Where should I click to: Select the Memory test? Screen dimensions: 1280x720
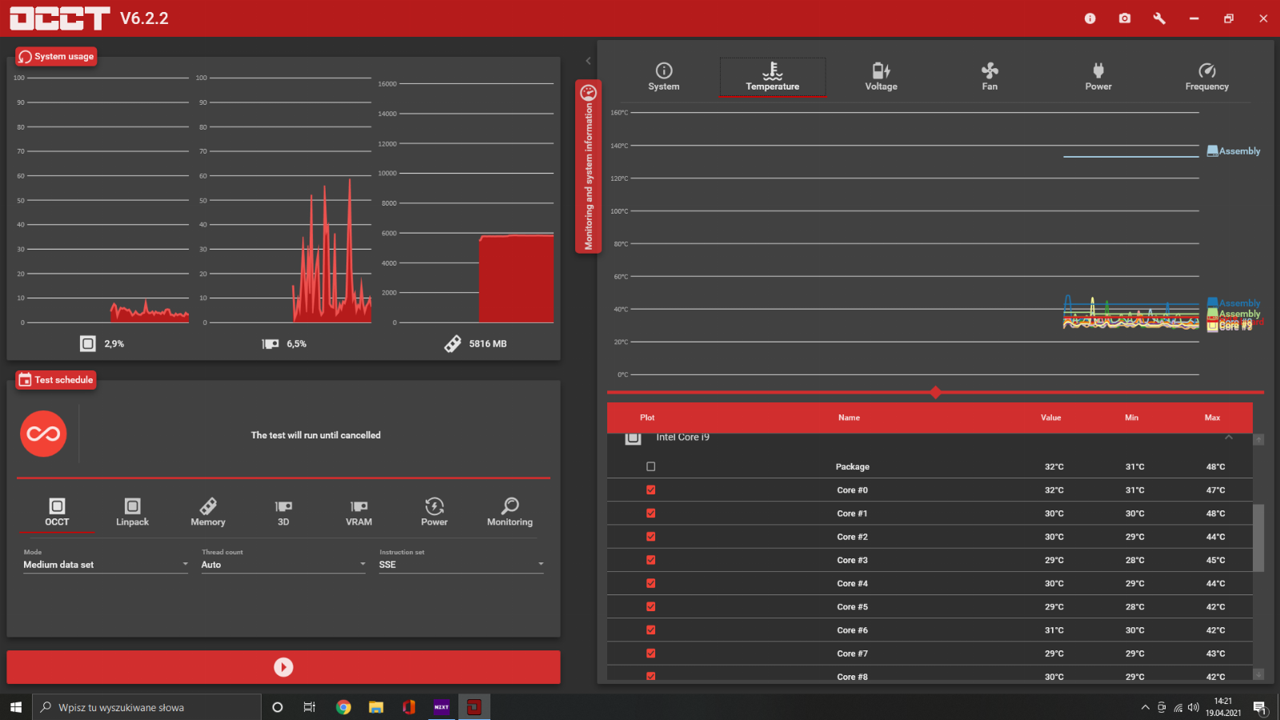click(208, 512)
